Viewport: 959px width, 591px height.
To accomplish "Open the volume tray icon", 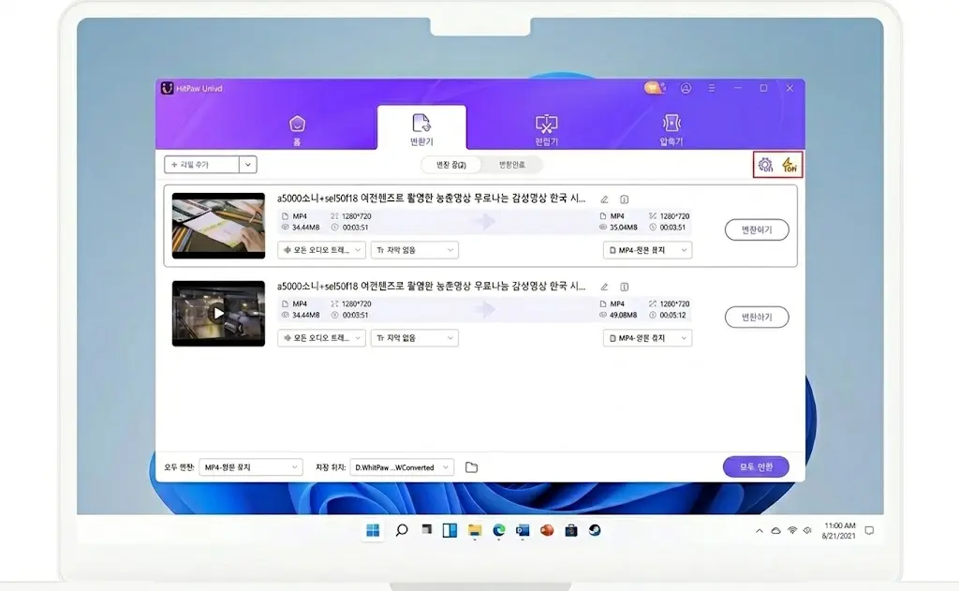I will (807, 530).
